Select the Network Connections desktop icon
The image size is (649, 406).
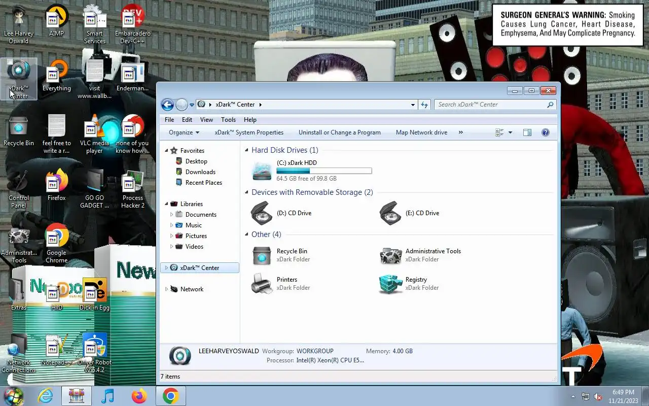19,353
